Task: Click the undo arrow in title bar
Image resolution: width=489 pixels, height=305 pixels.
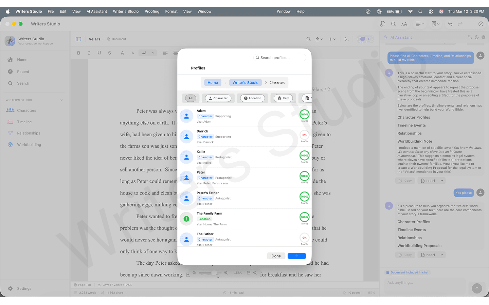Action: click(450, 24)
